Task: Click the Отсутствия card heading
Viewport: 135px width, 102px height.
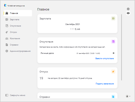Action: tap(46, 42)
